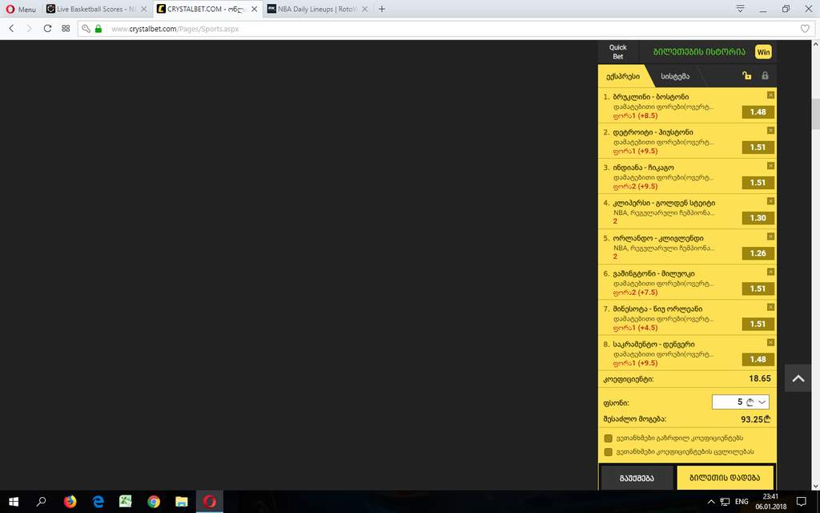The image size is (820, 513).
Task: Open the Opera Menu button
Action: point(21,9)
